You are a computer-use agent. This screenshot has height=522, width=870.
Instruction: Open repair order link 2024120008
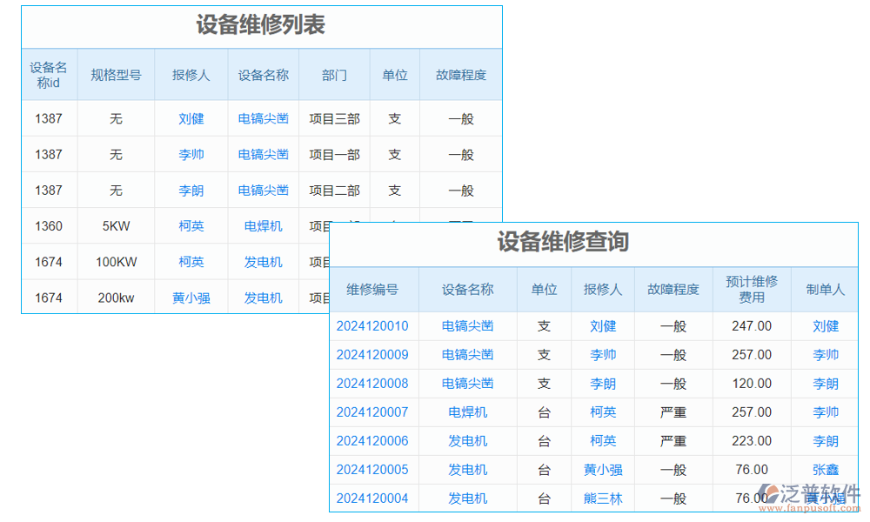point(374,383)
